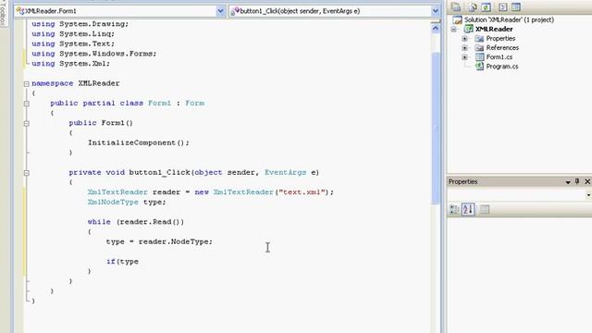The height and width of the screenshot is (333, 592).
Task: Open the Properties panel window position menu
Action: pos(568,182)
